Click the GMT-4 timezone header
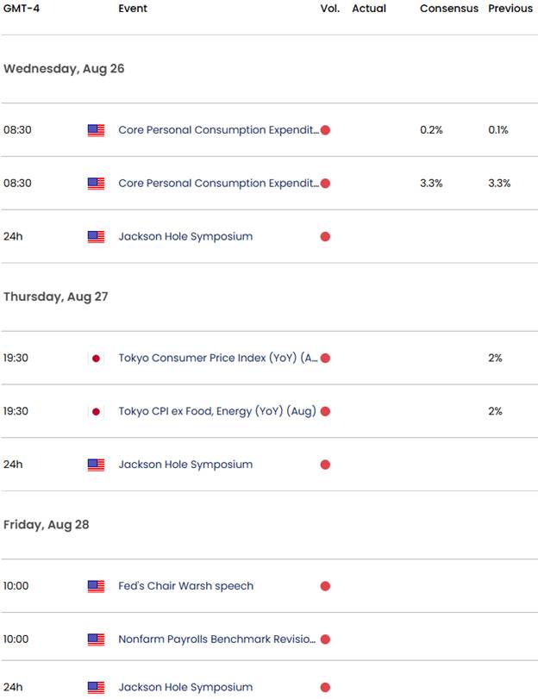This screenshot has height=699, width=538. click(22, 9)
